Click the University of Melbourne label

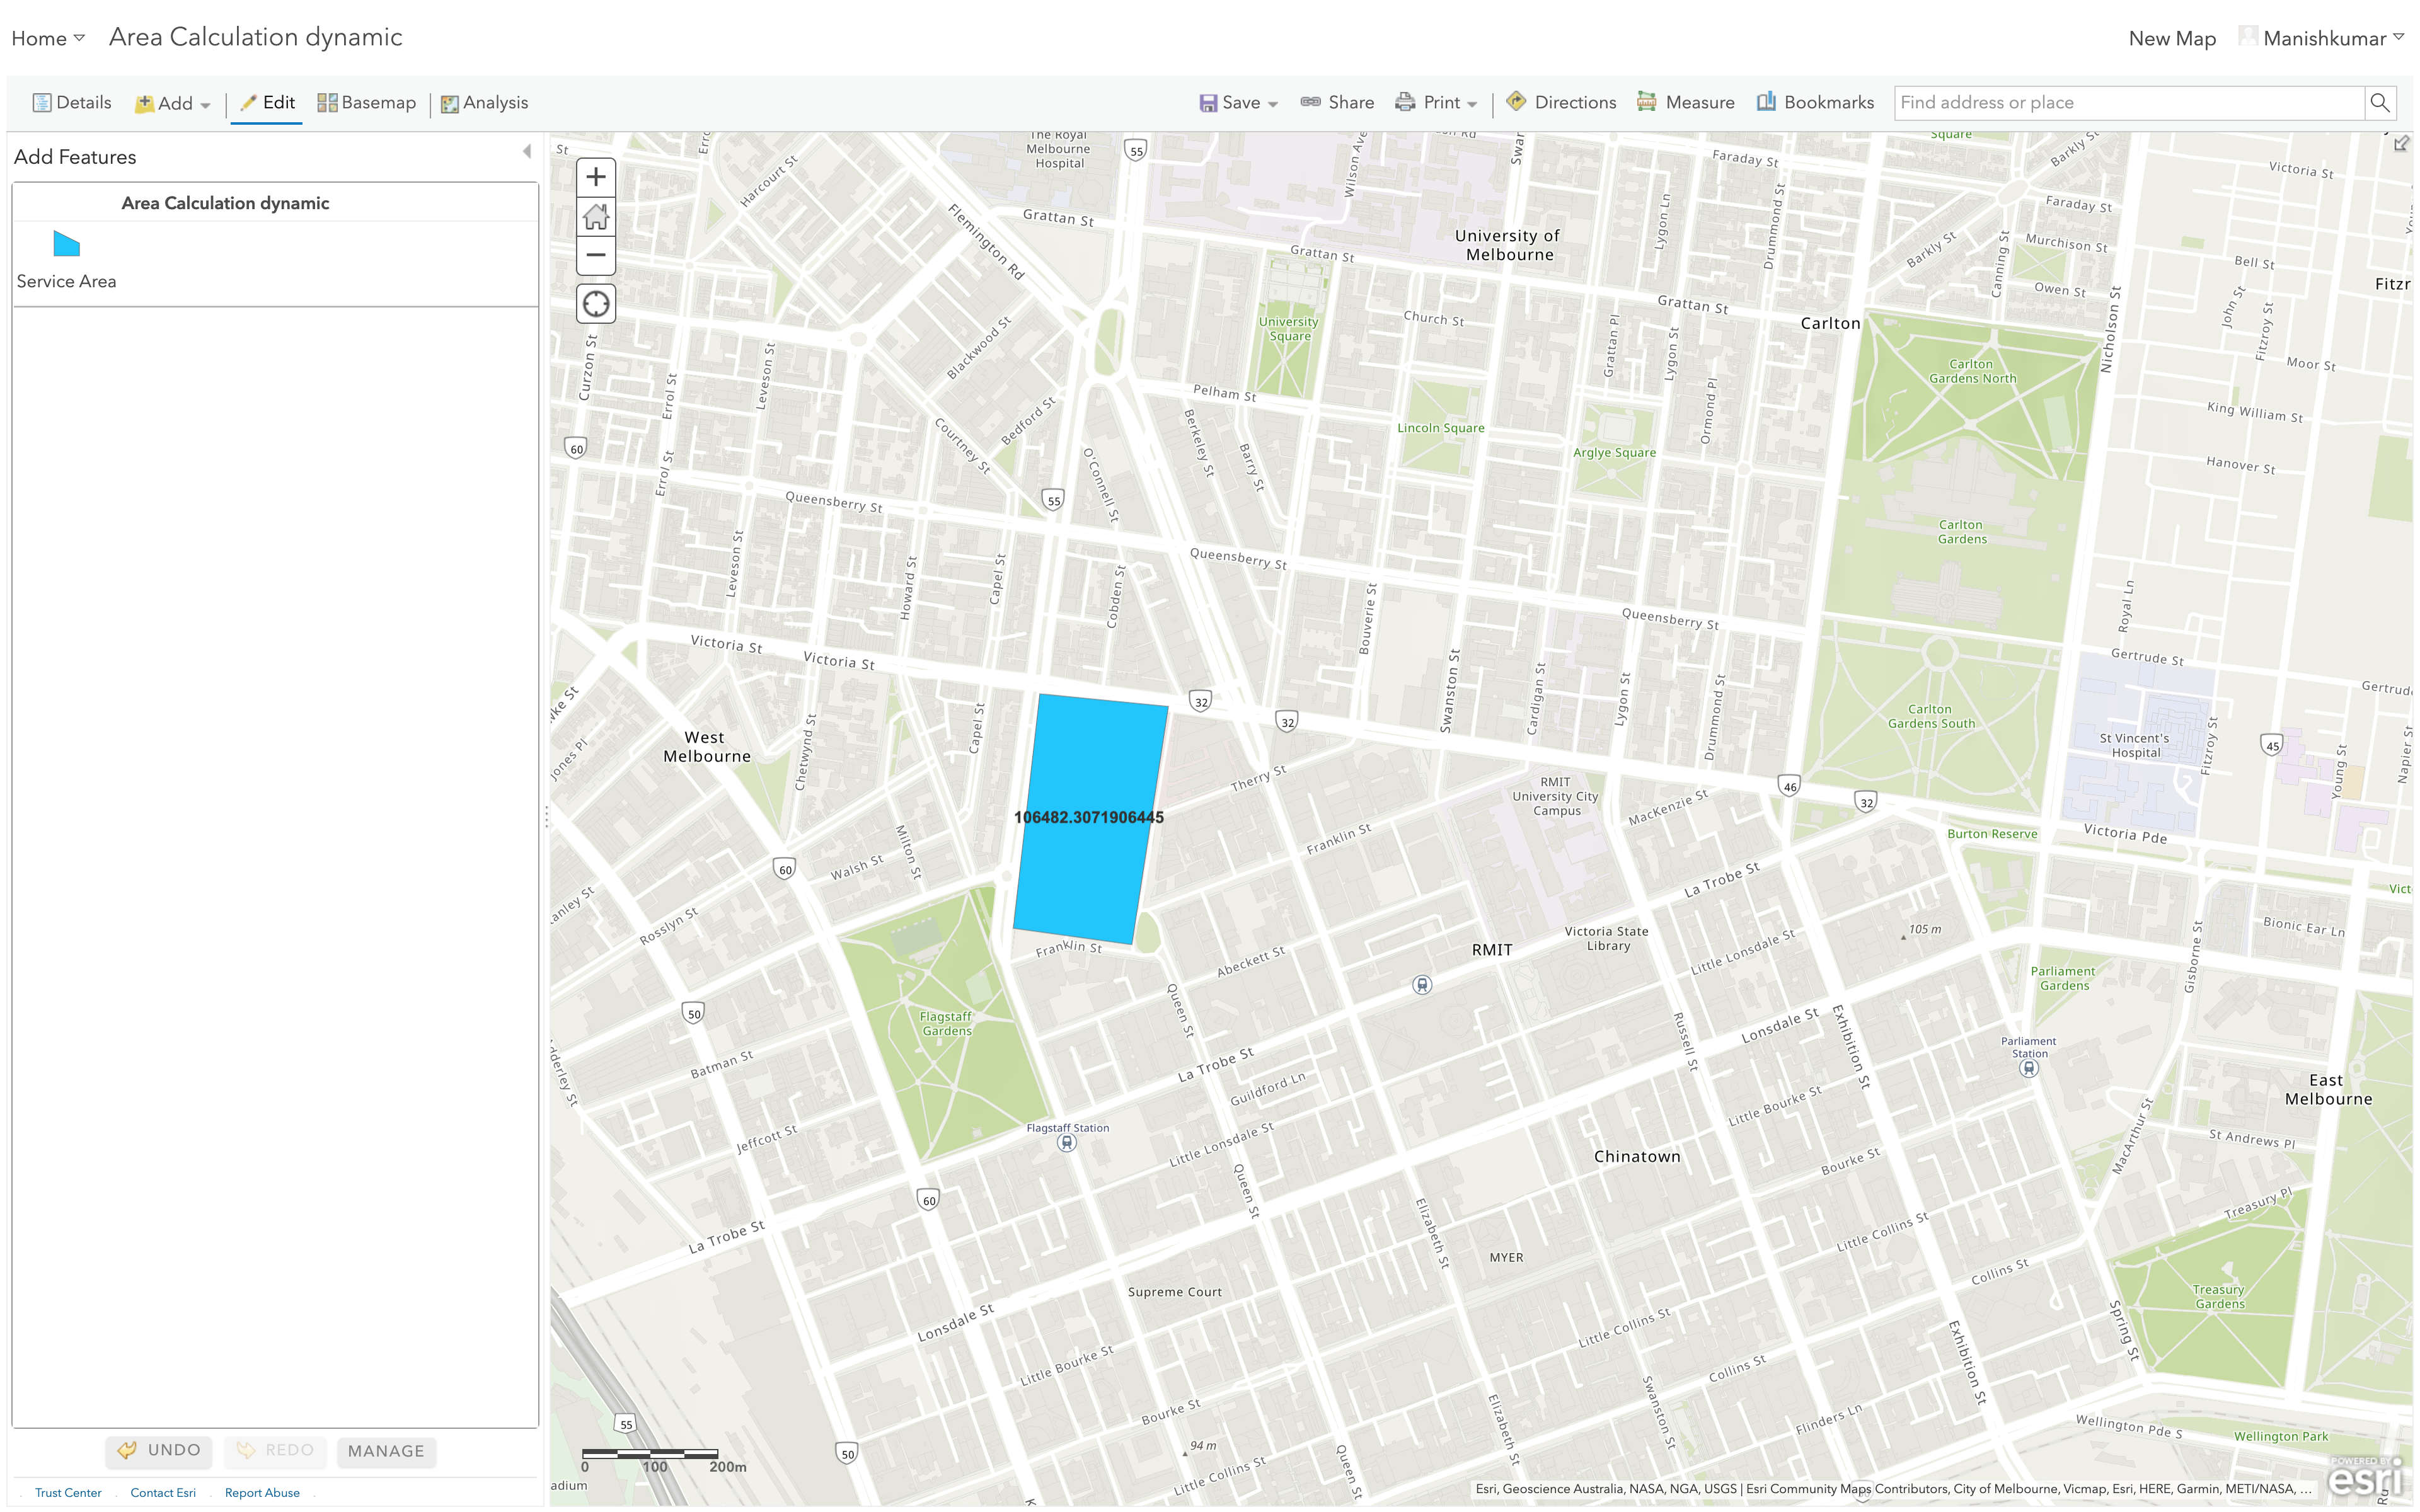tap(1508, 245)
